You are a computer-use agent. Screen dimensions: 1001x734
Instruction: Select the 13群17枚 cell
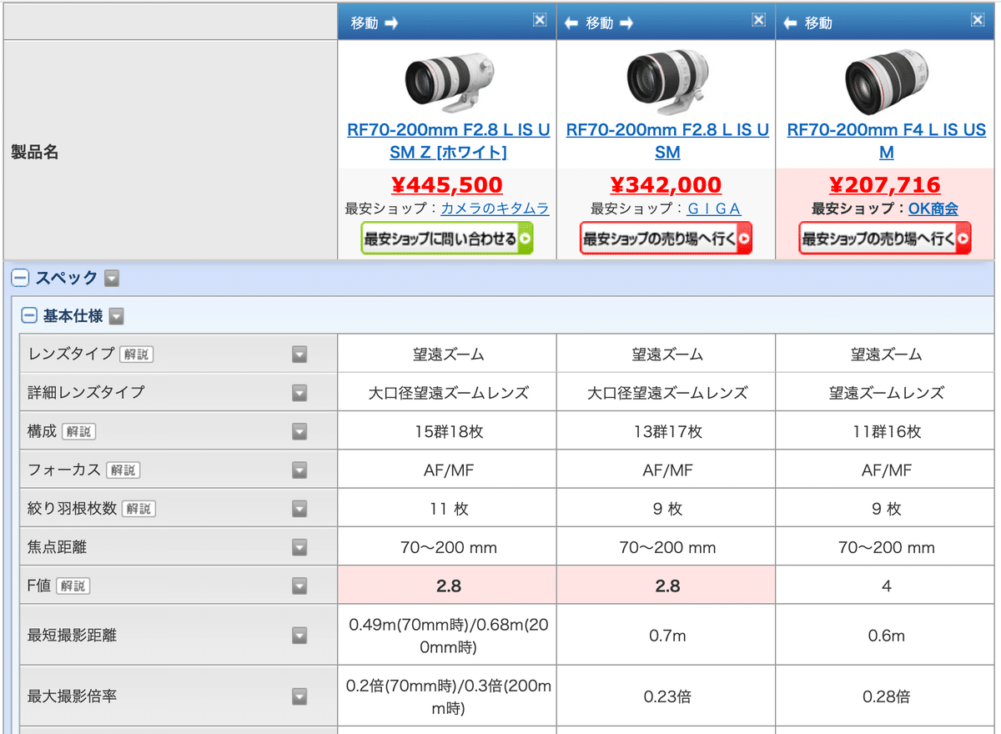click(x=667, y=431)
